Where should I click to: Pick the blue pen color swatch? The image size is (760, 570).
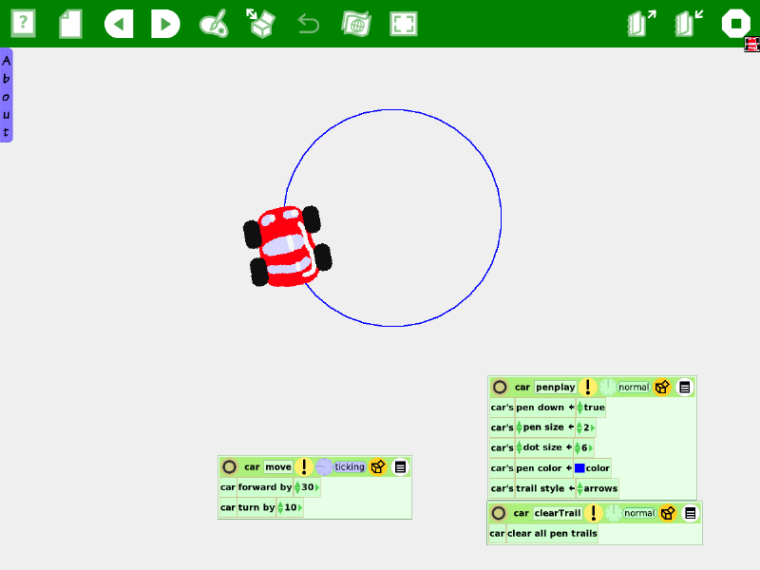point(579,468)
